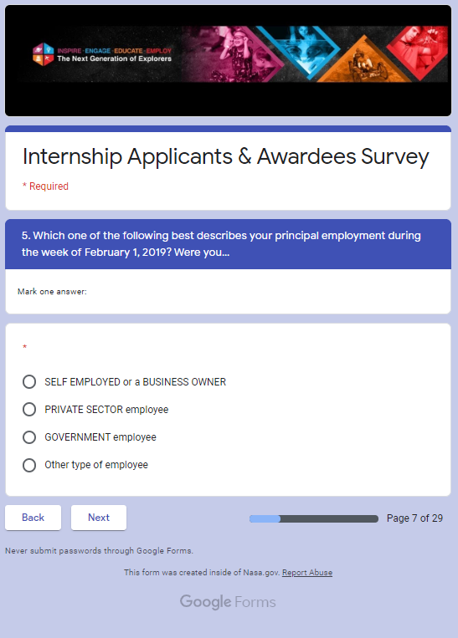This screenshot has height=638, width=458.
Task: Click the red diamond photo in banner
Action: (418, 49)
